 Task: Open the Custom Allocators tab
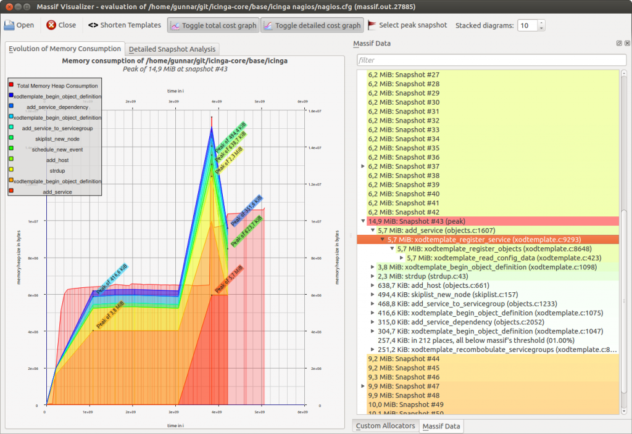[x=385, y=426]
